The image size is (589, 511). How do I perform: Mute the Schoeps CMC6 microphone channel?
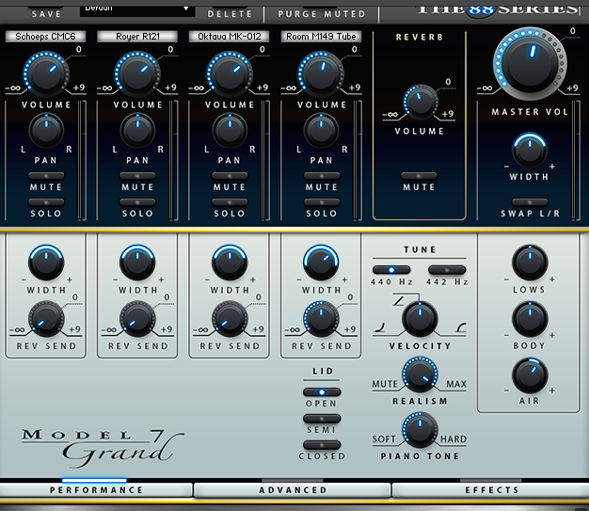[x=45, y=176]
